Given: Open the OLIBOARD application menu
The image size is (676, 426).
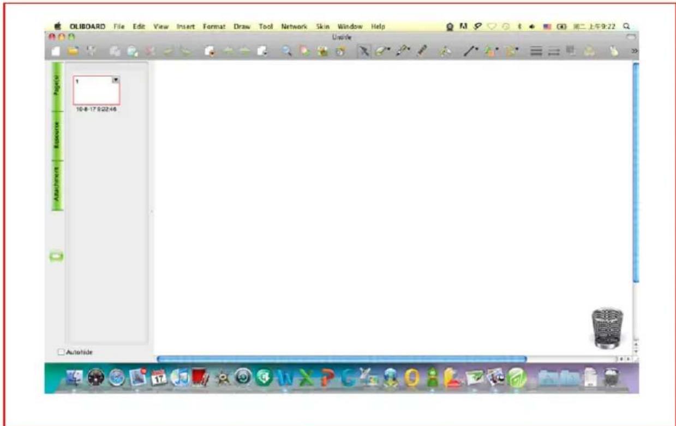Looking at the screenshot, I should pyautogui.click(x=88, y=26).
